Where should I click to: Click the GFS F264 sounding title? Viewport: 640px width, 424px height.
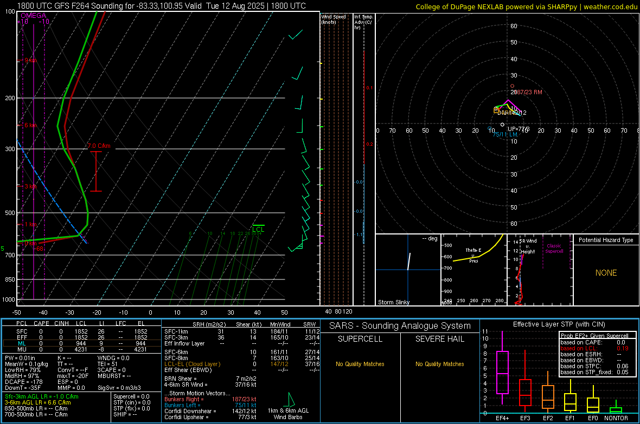point(161,6)
